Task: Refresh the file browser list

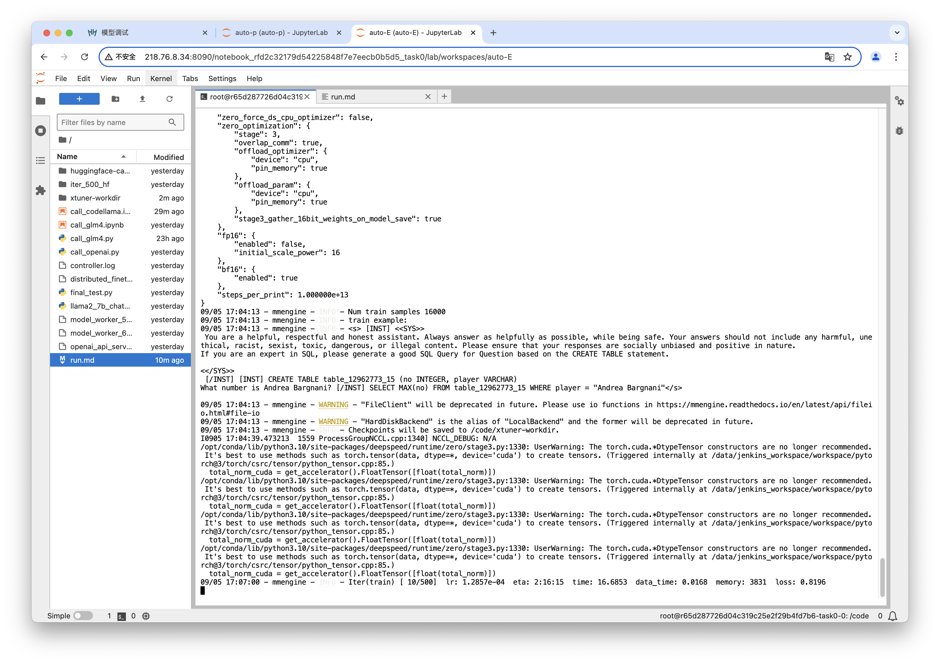Action: tap(170, 99)
